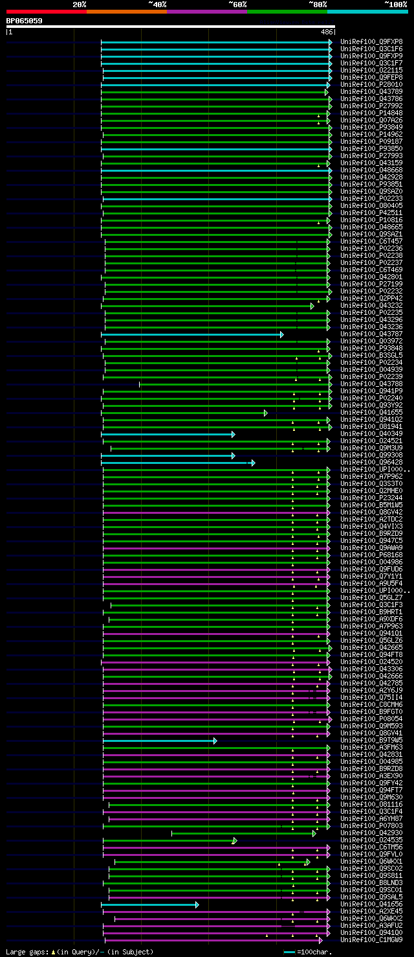Open the UniRef100_C6T469 hit

[x=371, y=270]
